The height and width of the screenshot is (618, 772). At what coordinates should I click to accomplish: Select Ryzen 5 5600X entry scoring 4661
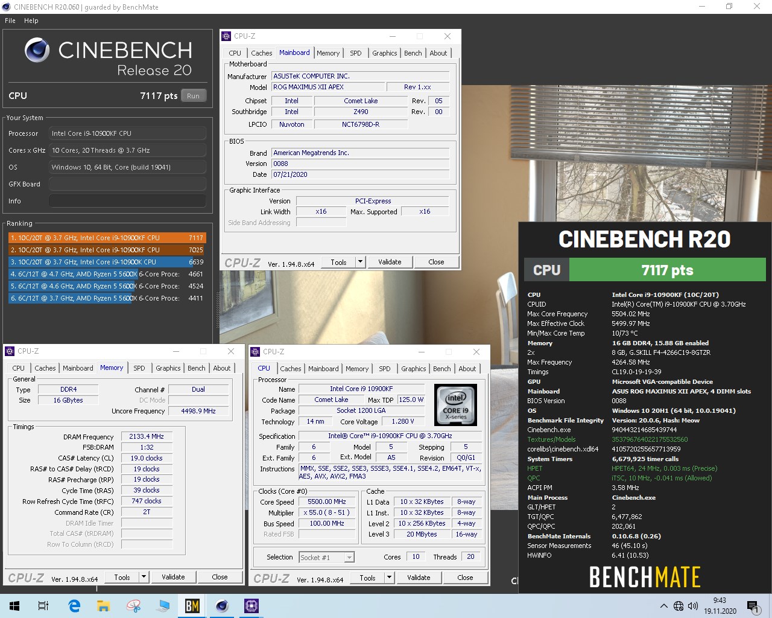pyautogui.click(x=107, y=274)
